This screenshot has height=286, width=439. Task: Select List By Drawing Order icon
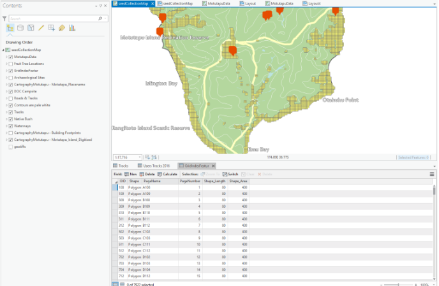click(x=10, y=28)
